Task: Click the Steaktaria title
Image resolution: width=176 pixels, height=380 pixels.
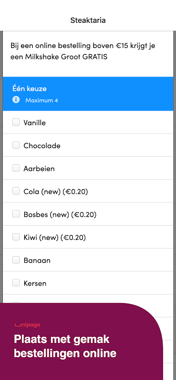Action: (88, 20)
